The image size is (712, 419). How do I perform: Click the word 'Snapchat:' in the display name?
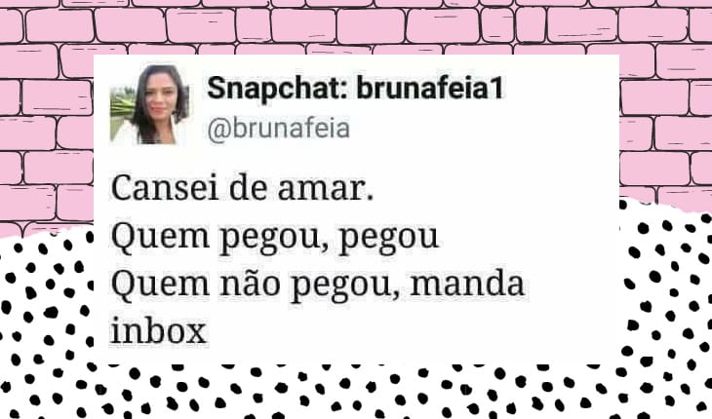(277, 89)
